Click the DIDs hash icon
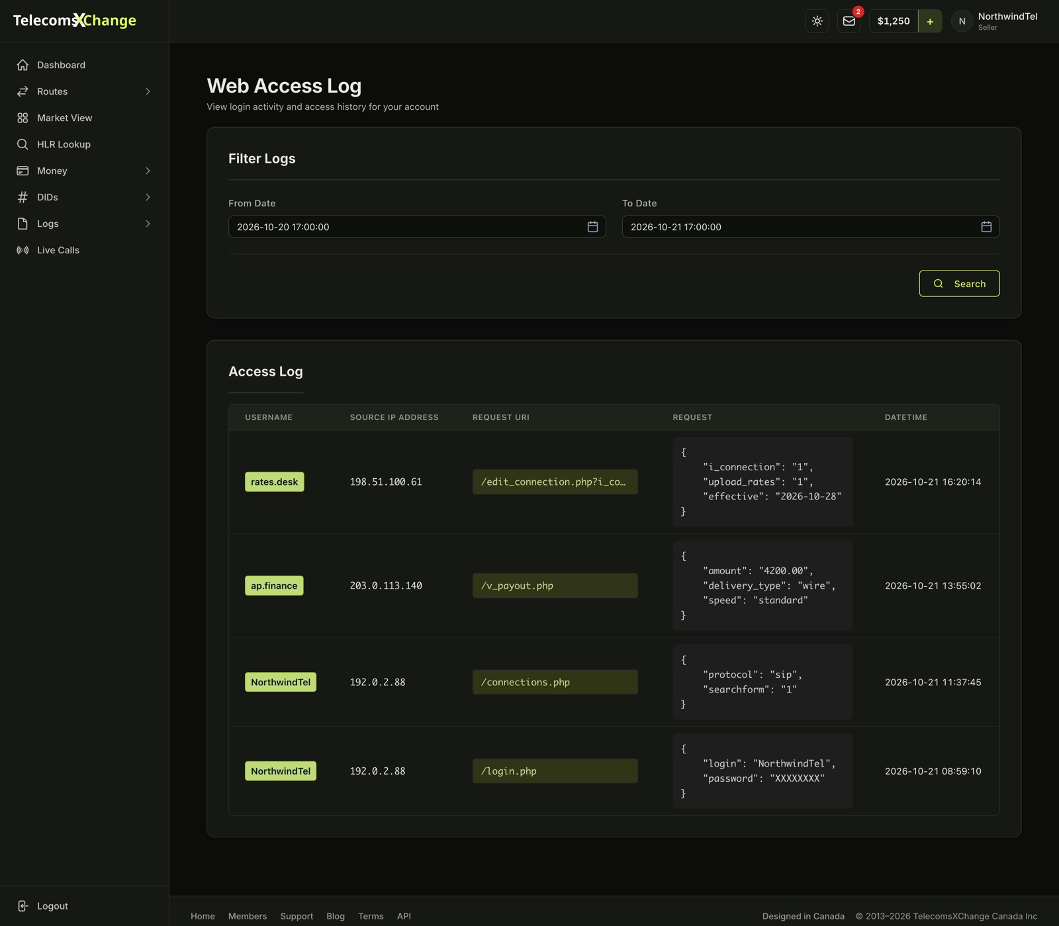Image resolution: width=1059 pixels, height=926 pixels. pos(23,197)
